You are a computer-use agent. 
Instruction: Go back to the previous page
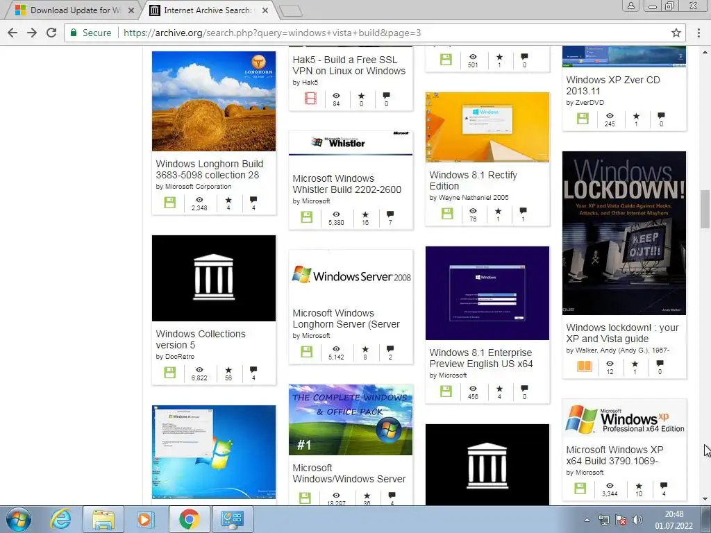pos(12,33)
